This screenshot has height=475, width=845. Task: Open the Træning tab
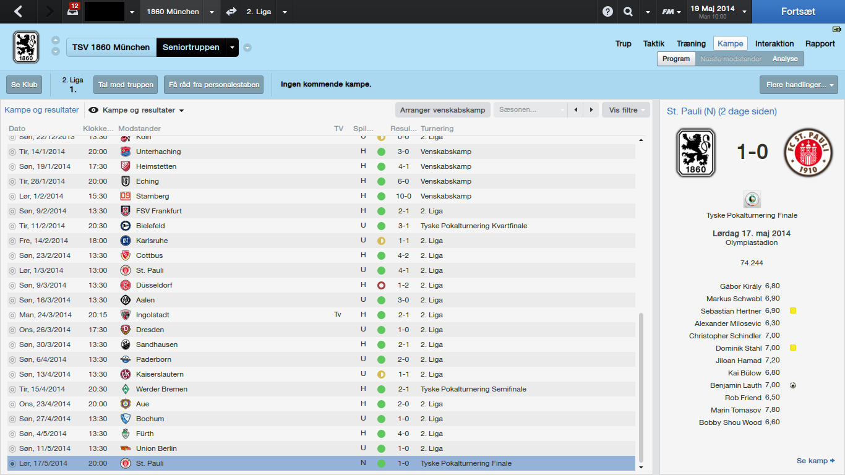[691, 44]
